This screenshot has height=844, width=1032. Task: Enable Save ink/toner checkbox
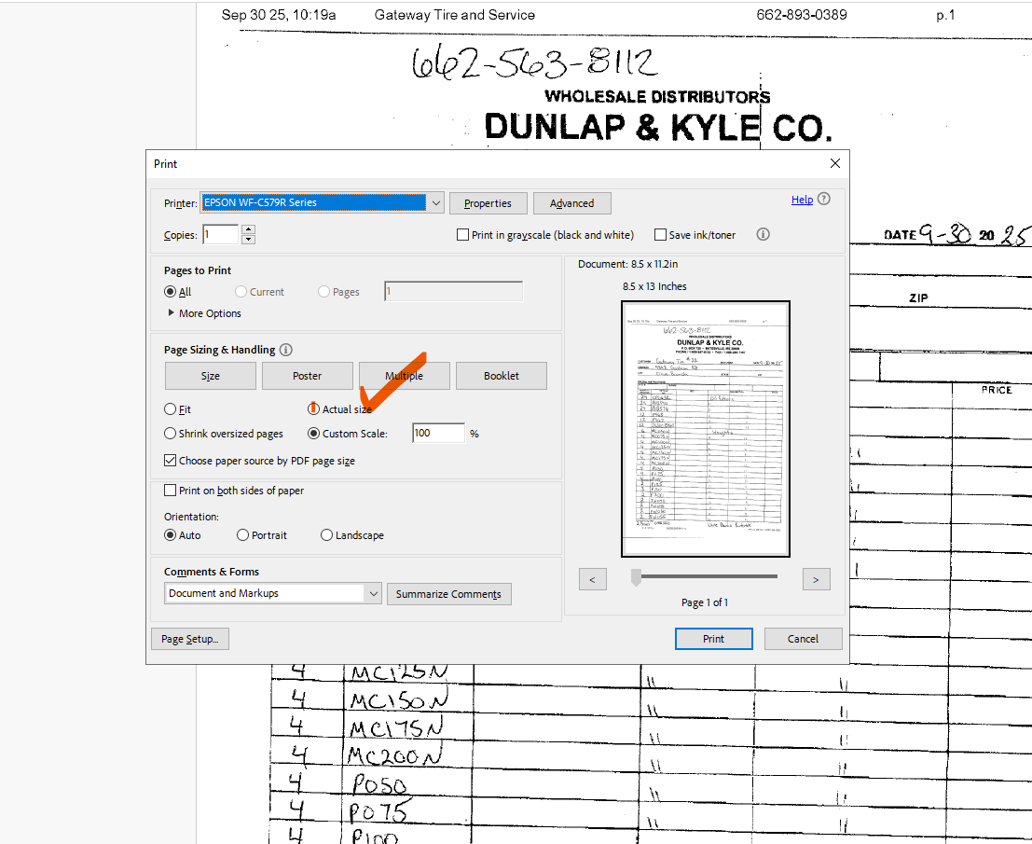(x=660, y=235)
